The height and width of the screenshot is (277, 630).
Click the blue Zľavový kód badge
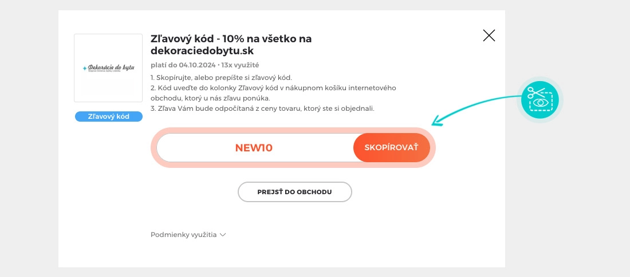click(108, 117)
